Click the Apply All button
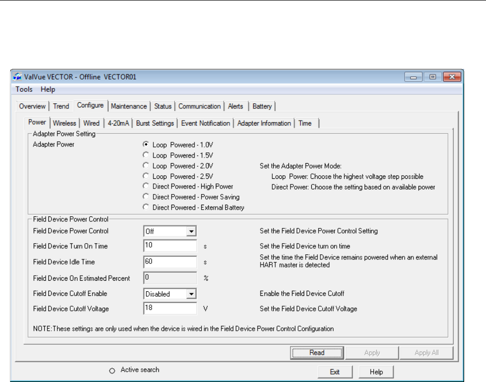This screenshot has width=486, height=382. pyautogui.click(x=427, y=353)
